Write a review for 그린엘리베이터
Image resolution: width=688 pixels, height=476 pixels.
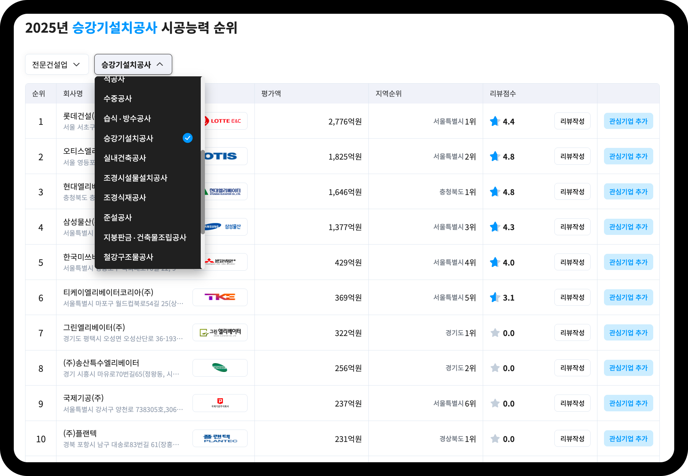[572, 333]
